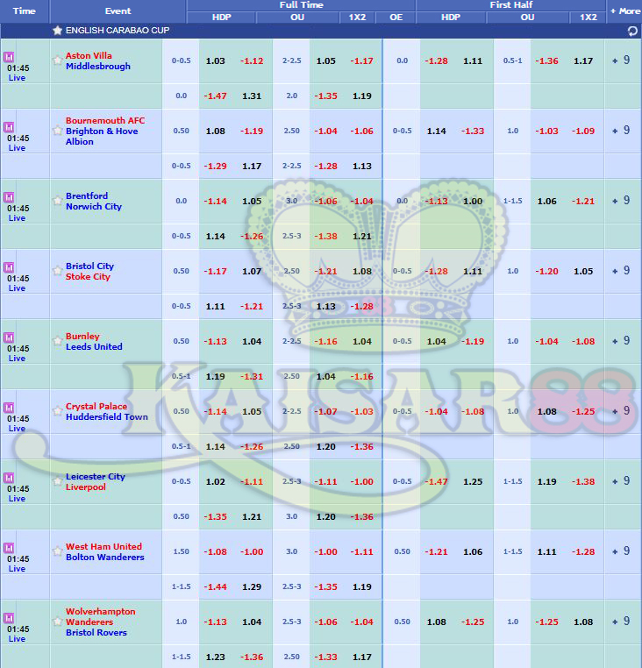The height and width of the screenshot is (668, 642).
Task: Open live stats icon for Bristol City match
Action: 9,267
